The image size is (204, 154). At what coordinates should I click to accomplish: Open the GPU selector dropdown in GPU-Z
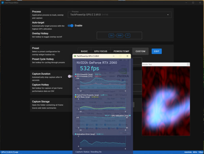pyautogui.click(x=90, y=133)
